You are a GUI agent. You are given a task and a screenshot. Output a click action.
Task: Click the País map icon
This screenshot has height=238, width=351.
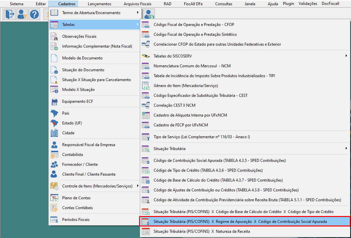coord(54,113)
